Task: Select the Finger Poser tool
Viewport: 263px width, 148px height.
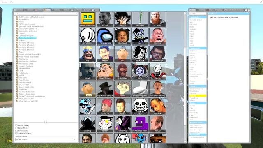Action: coord(194,98)
